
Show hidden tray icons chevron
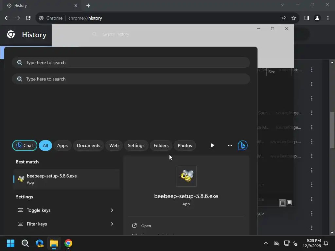pos(266,243)
